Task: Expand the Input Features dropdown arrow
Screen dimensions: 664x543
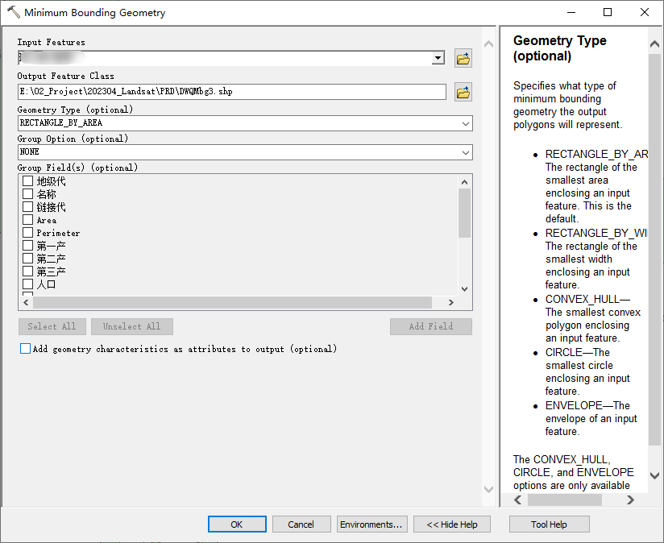Action: [438, 58]
